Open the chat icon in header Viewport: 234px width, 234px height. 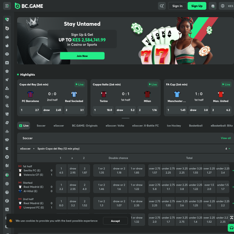[x=212, y=6]
